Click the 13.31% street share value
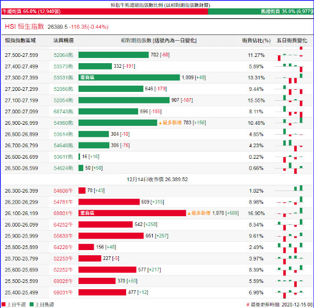 pyautogui.click(x=256, y=78)
